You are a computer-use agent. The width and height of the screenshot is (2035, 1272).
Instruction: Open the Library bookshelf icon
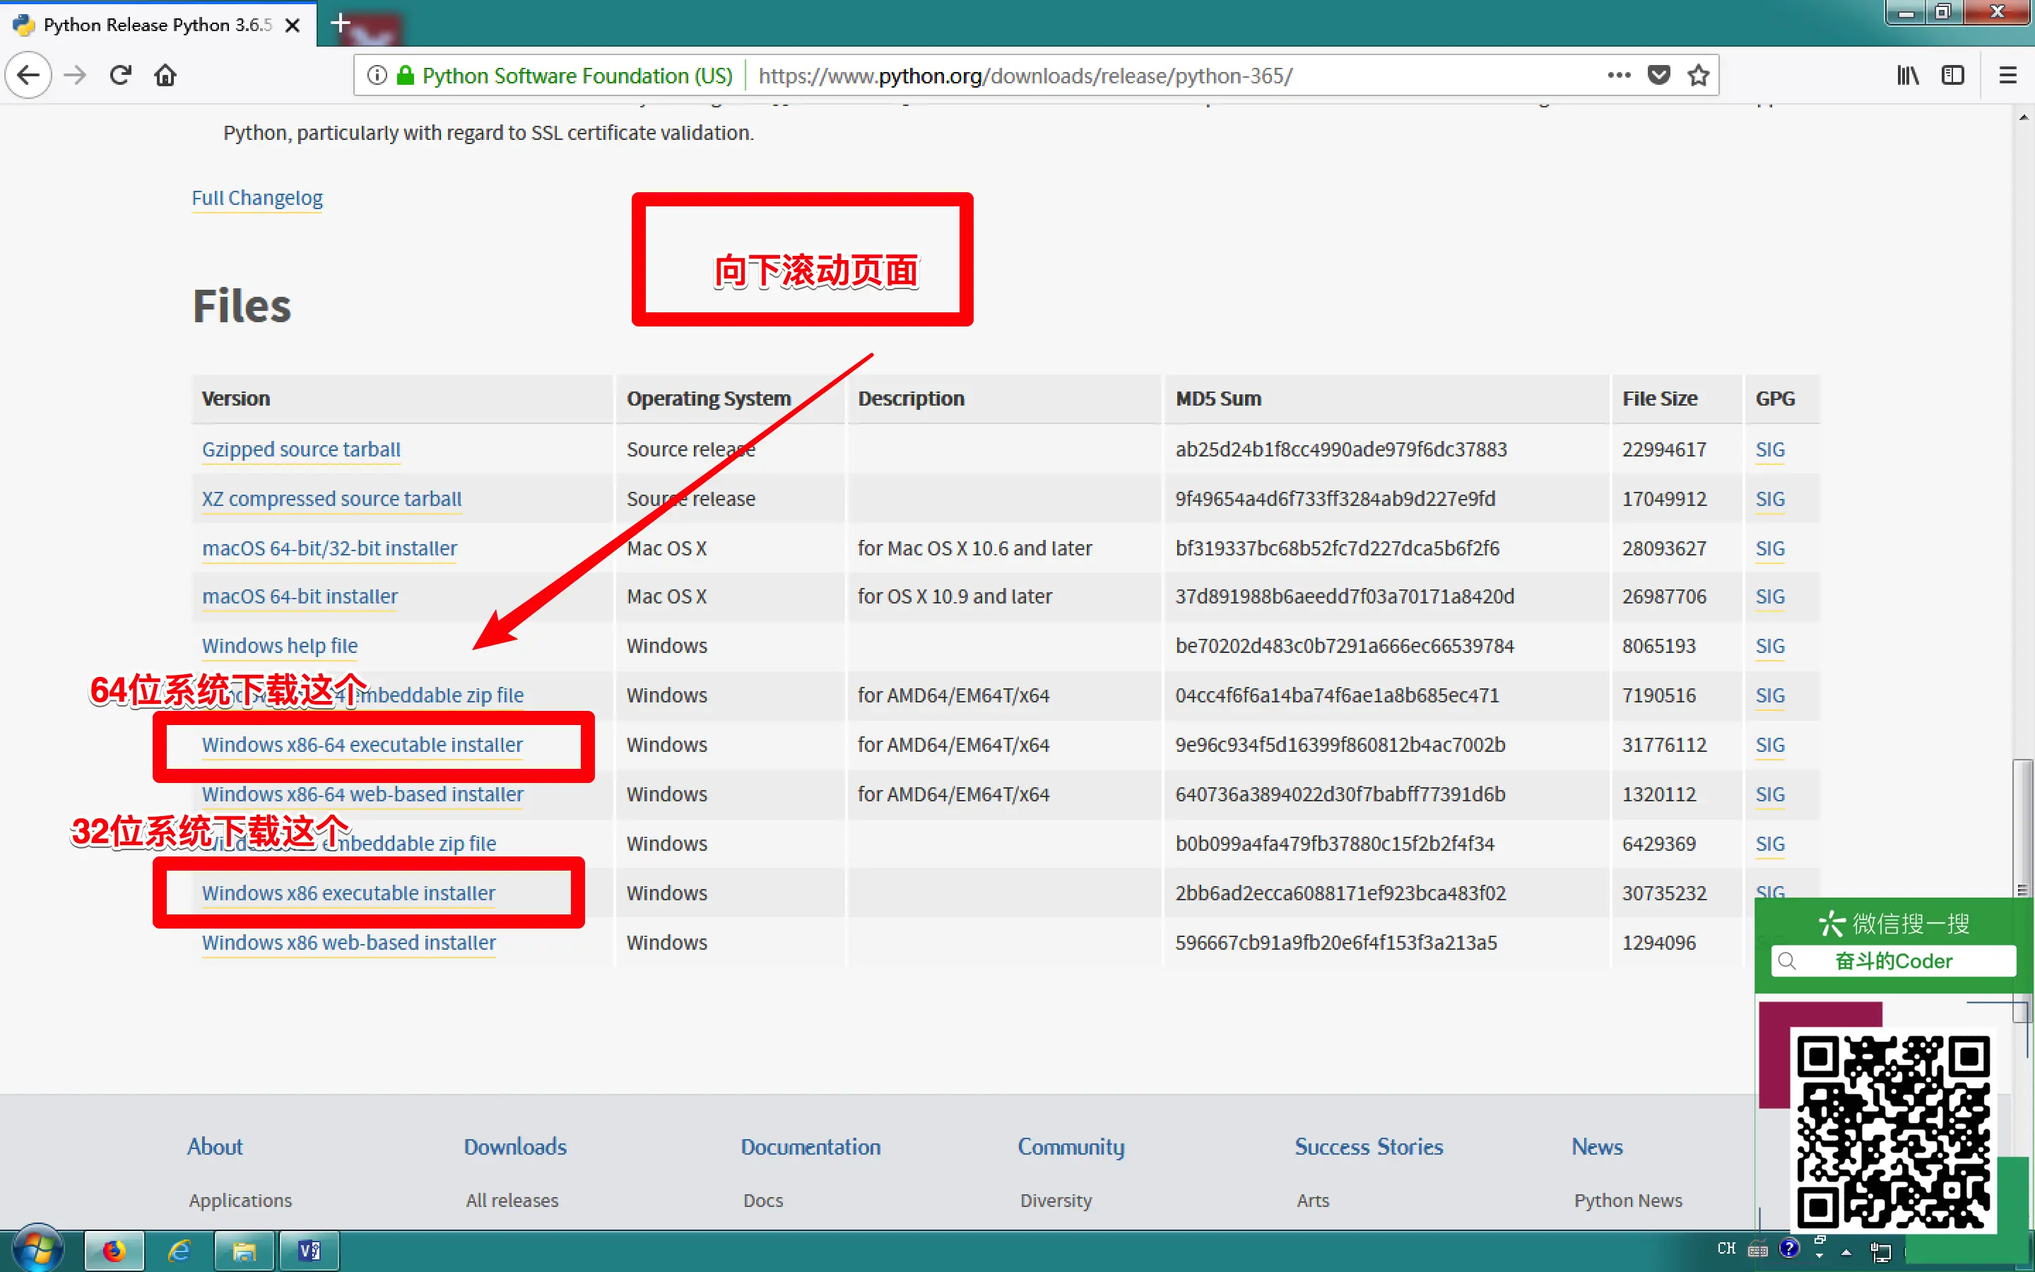(x=1907, y=76)
